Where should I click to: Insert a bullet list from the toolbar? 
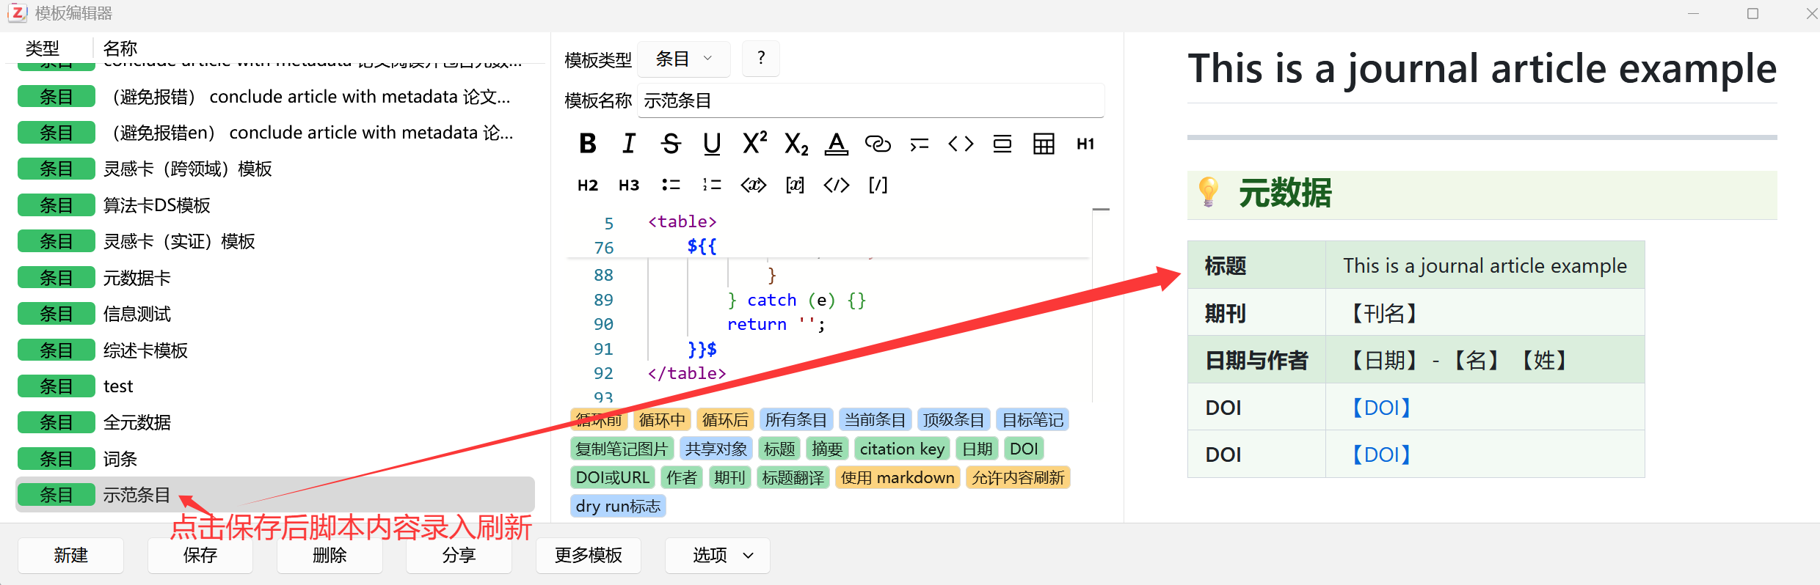(671, 185)
